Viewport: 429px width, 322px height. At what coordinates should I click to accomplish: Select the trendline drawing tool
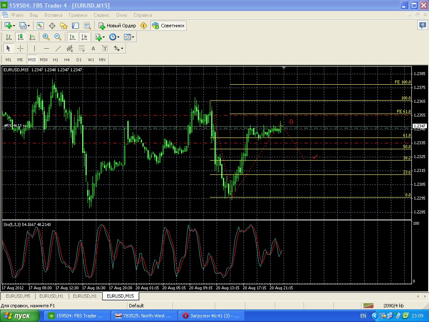(x=58, y=48)
